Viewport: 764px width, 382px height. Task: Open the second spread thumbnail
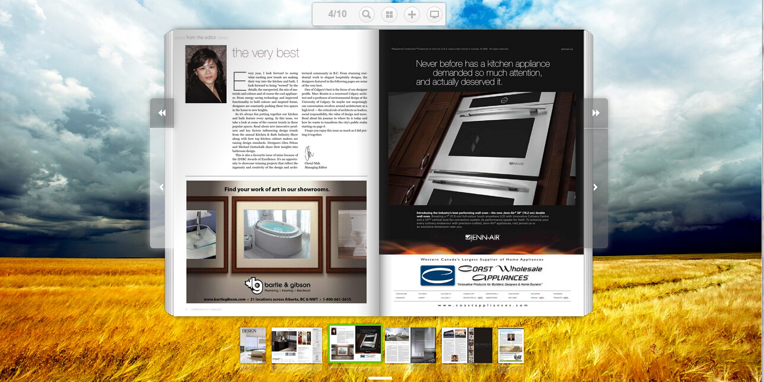point(297,345)
